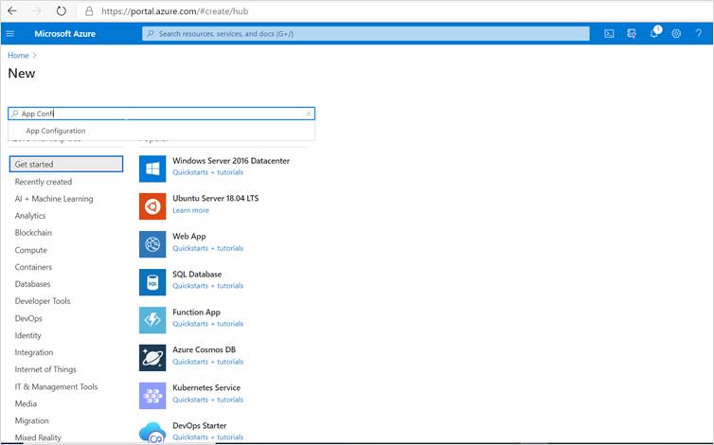Open the Azure Cosmos DB title
This screenshot has width=714, height=445.
[x=204, y=349]
